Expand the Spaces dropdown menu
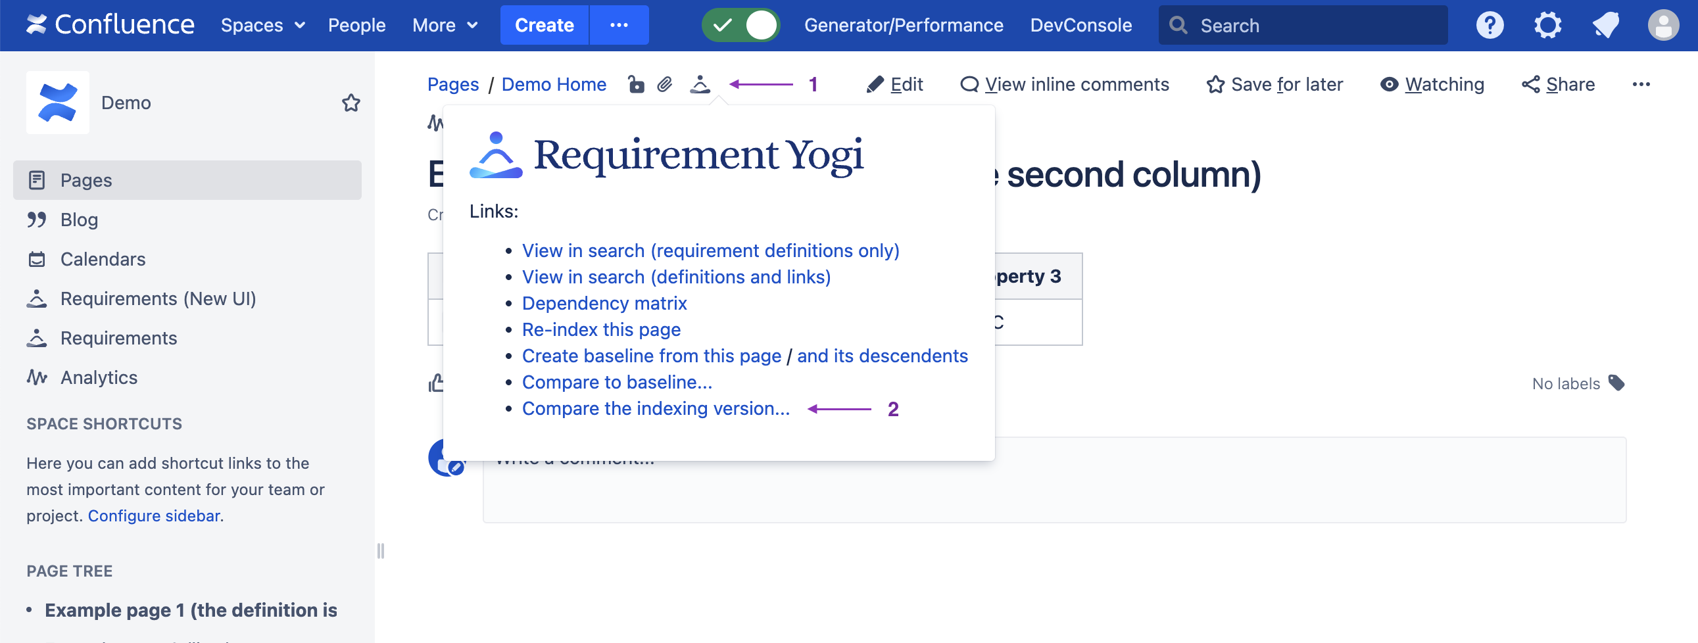 (x=262, y=26)
